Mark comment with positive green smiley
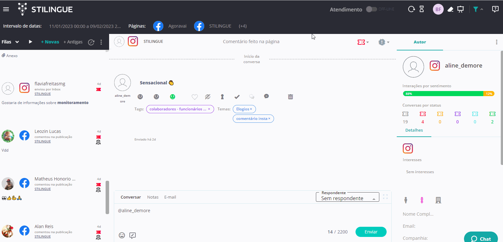Viewport: 503px width, 242px height. pyautogui.click(x=173, y=97)
